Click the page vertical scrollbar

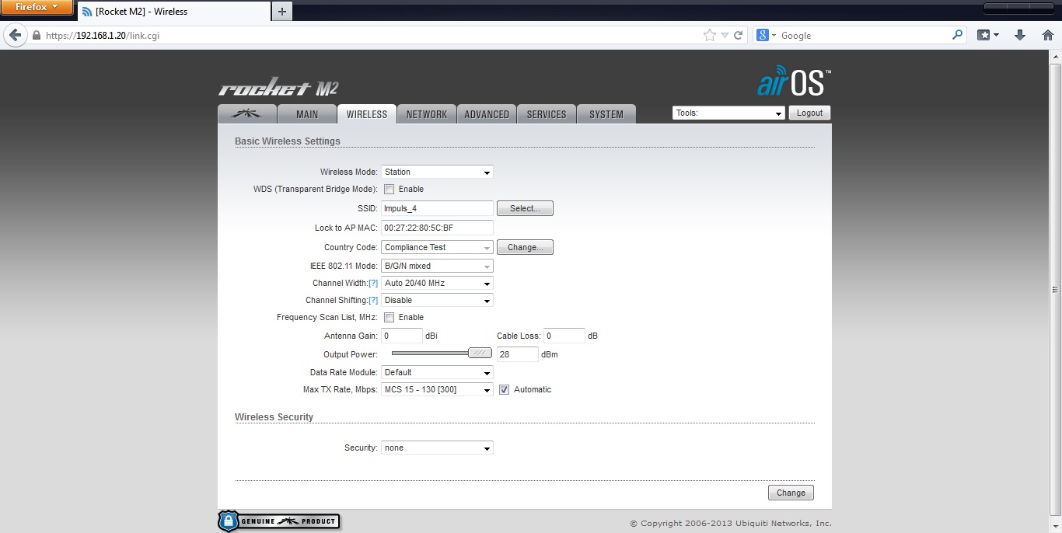pyautogui.click(x=1056, y=291)
